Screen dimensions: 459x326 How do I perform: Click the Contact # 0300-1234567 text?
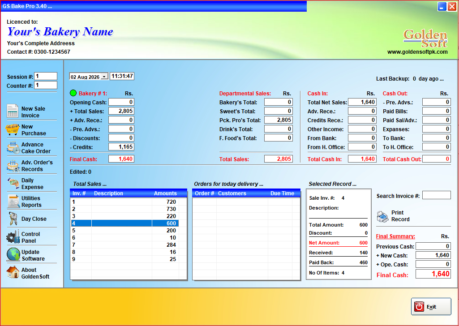(x=39, y=52)
